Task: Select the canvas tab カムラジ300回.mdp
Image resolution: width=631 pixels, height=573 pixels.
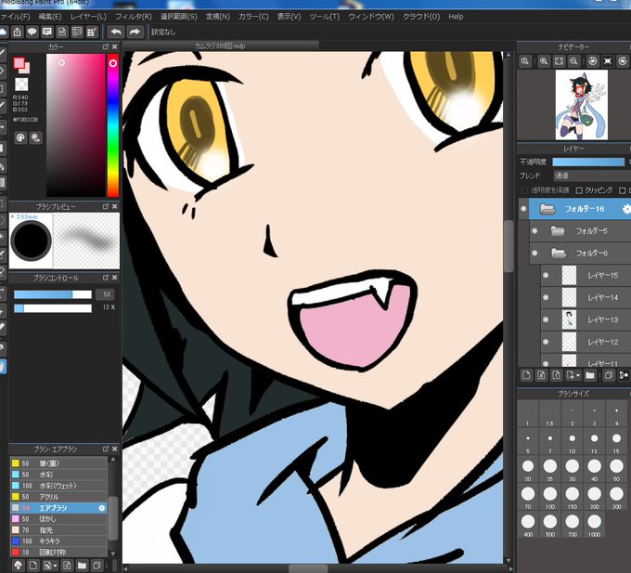Action: coord(220,46)
